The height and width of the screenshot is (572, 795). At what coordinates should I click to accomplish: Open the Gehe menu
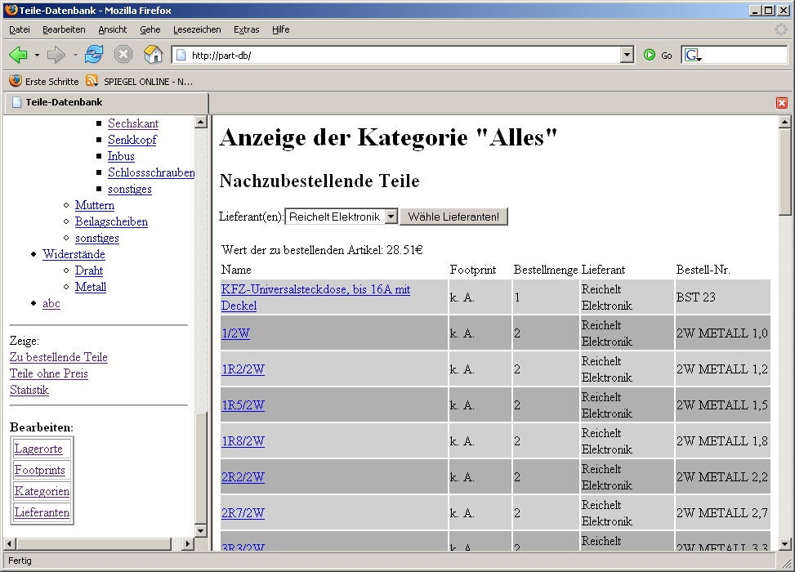(150, 29)
